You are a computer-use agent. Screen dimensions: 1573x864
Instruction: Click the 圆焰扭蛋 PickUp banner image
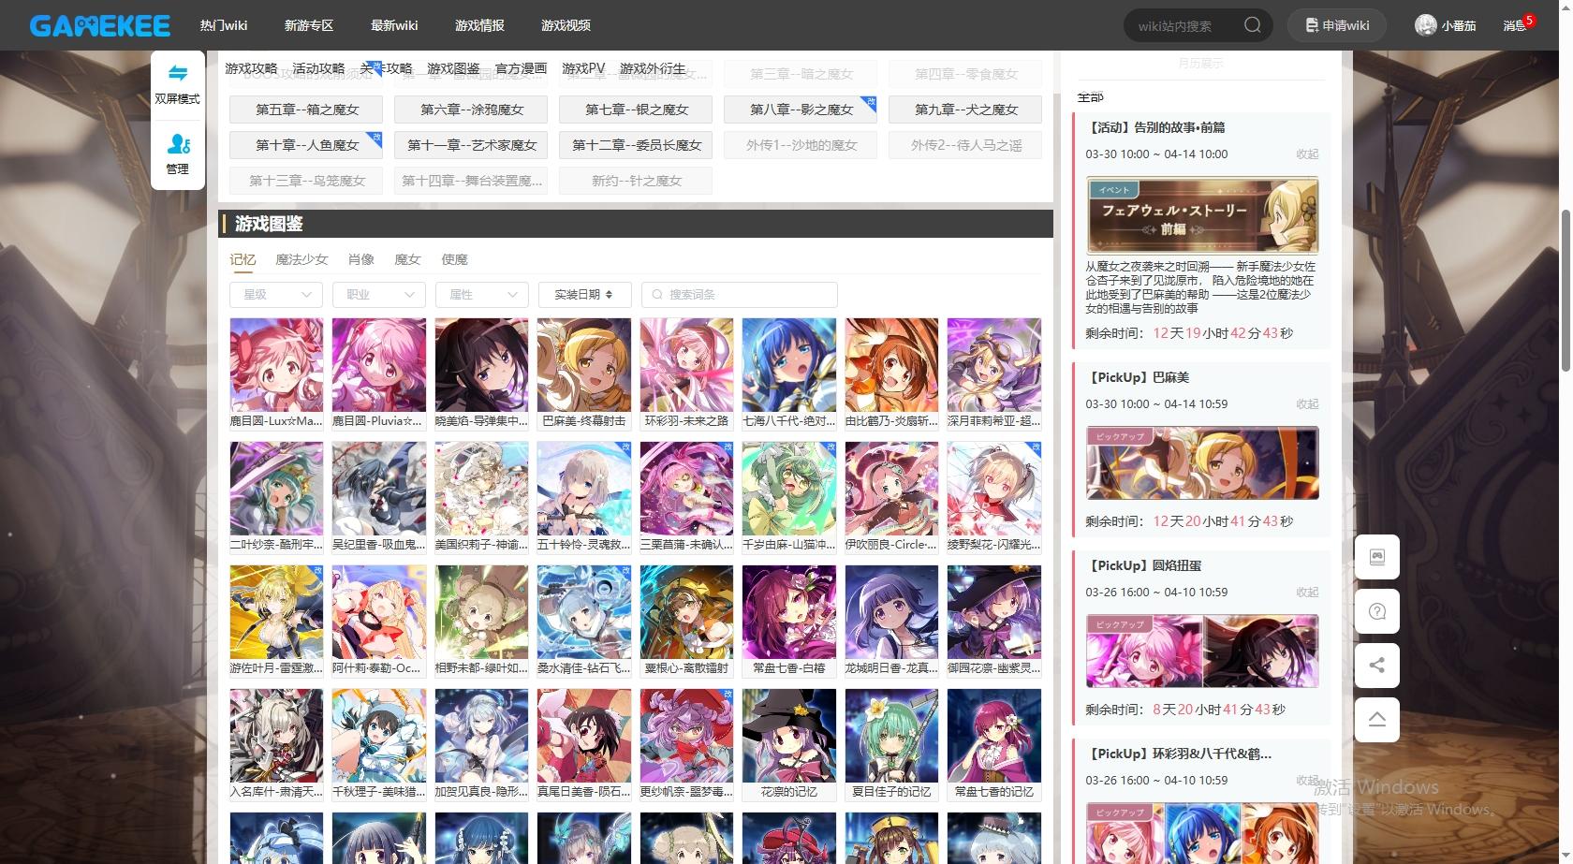(1202, 652)
